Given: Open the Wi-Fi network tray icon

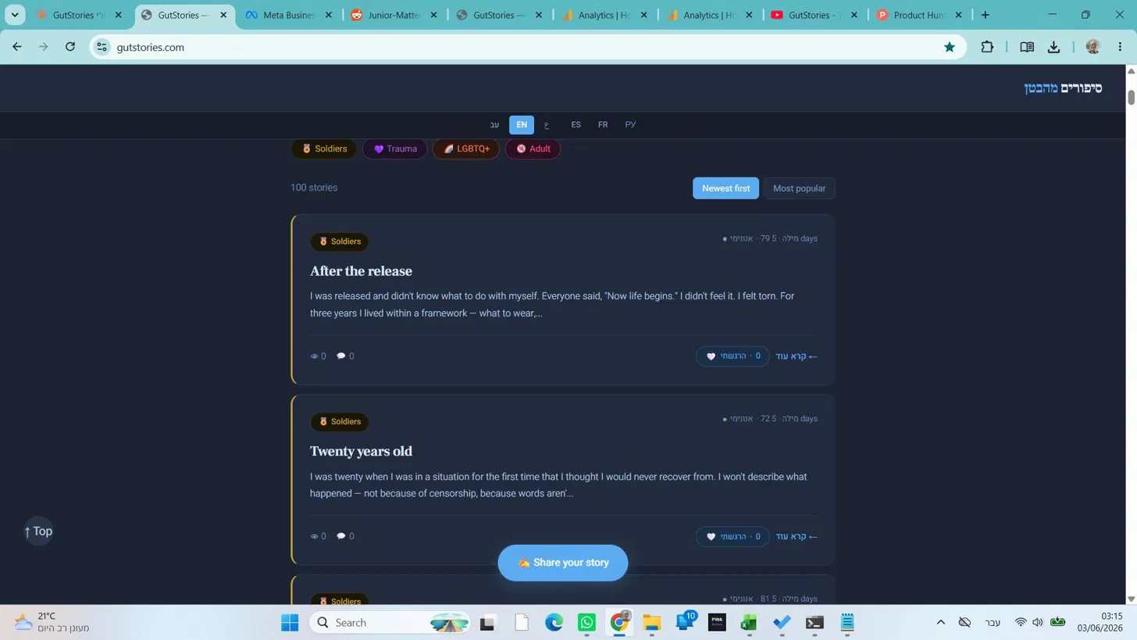Looking at the screenshot, I should point(1020,623).
